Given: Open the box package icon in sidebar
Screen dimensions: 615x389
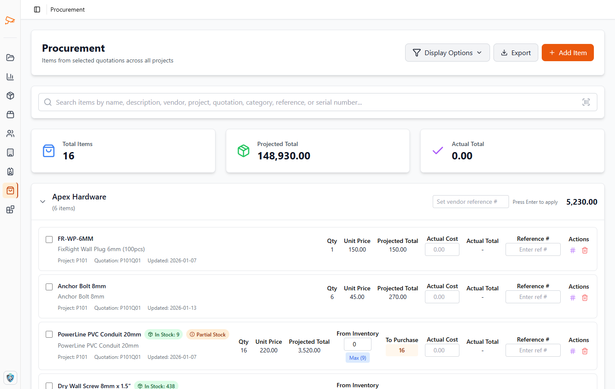Looking at the screenshot, I should (x=10, y=96).
